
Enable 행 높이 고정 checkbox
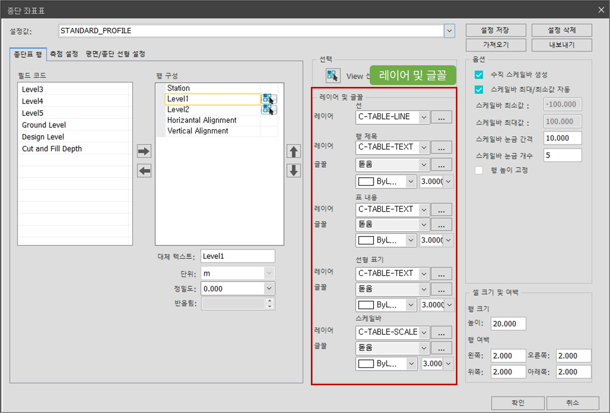coord(479,170)
